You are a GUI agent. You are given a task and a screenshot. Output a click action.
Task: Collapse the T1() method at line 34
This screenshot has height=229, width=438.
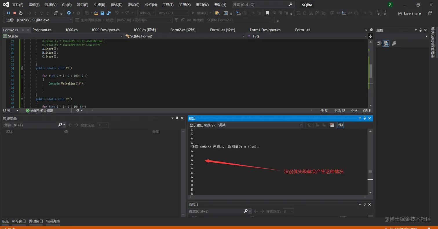[22, 68]
